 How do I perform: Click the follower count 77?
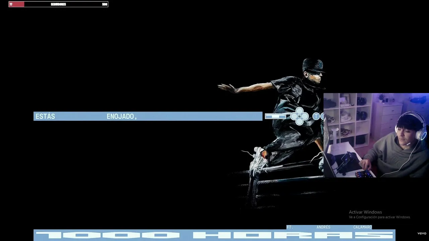click(x=11, y=4)
